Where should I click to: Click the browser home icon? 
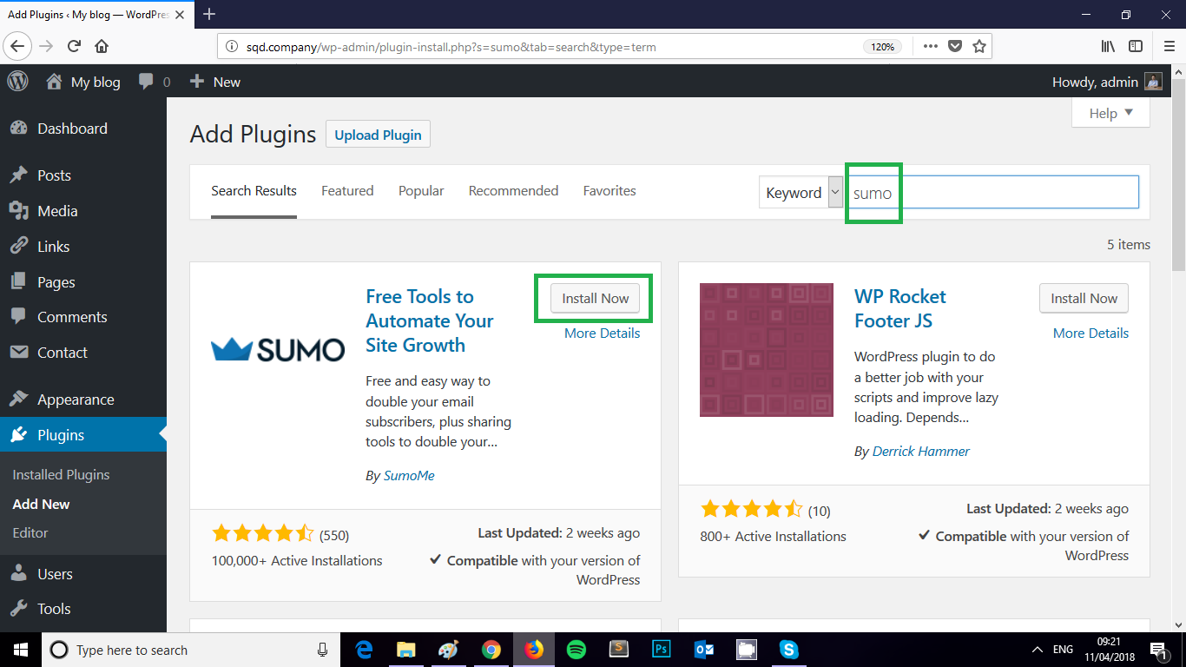102,46
